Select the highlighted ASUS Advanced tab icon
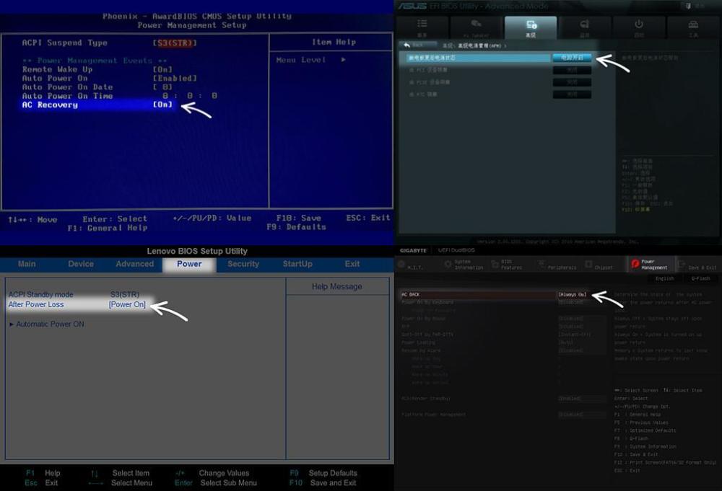 coord(531,25)
